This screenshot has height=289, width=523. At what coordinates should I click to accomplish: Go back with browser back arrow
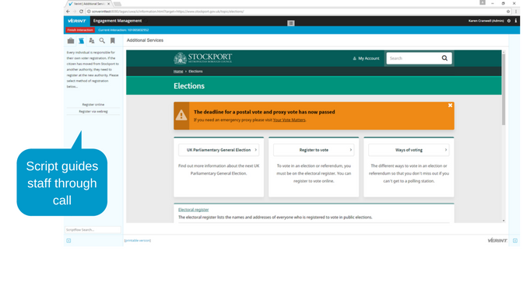[x=68, y=12]
